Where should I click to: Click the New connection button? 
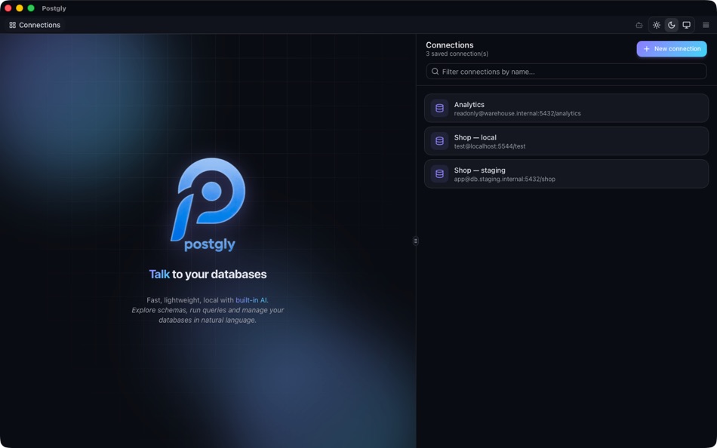[671, 49]
